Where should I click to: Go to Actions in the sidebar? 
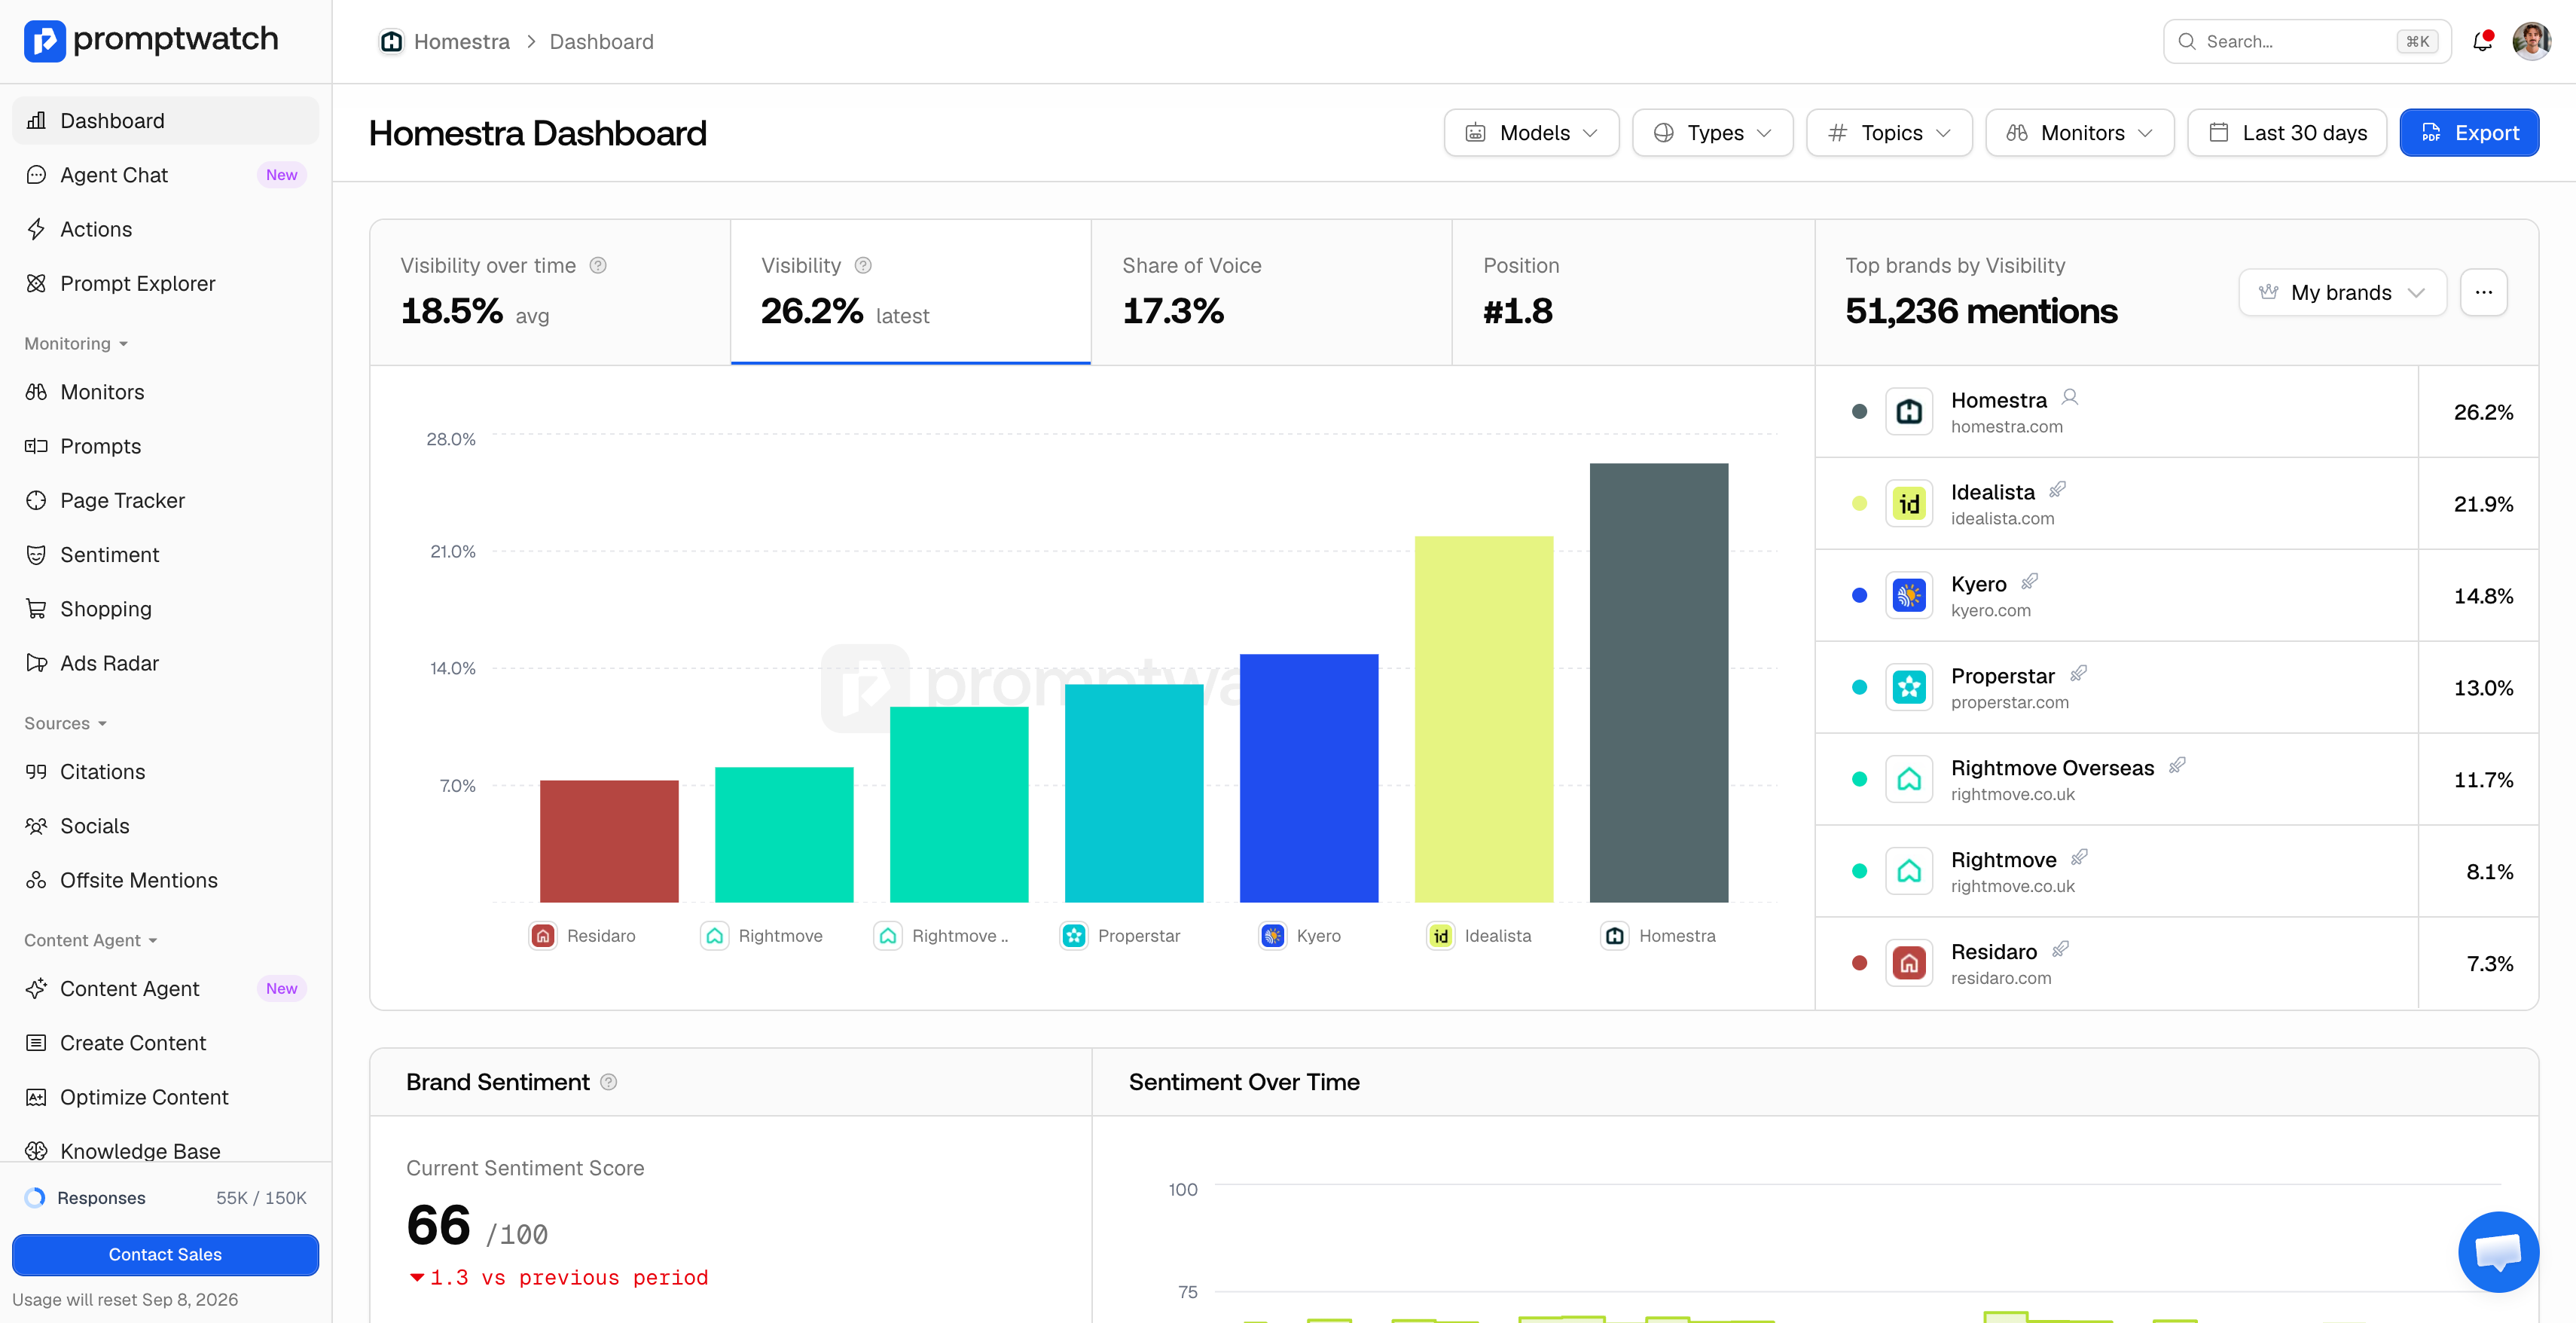pyautogui.click(x=165, y=229)
